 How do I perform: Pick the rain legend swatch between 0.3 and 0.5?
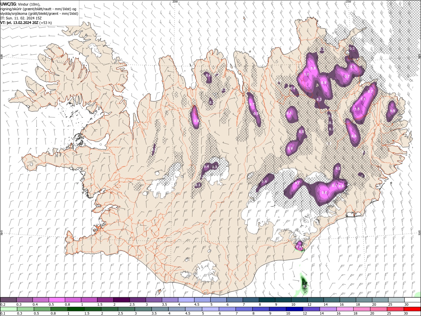tap(25, 309)
